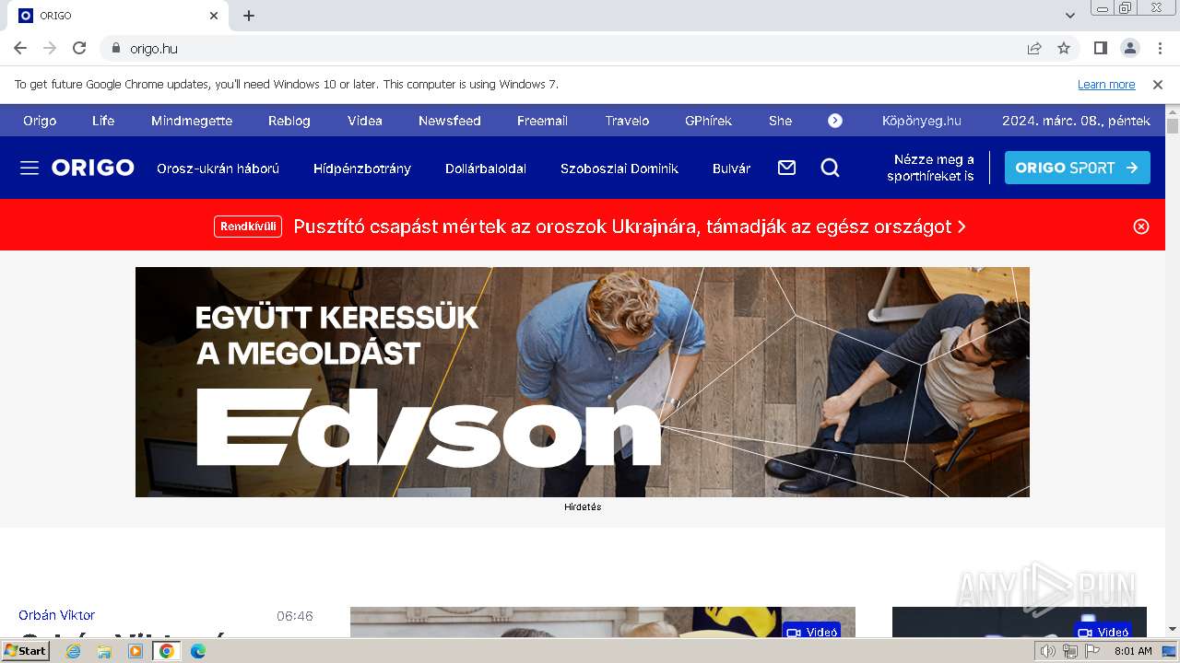The height and width of the screenshot is (663, 1180).
Task: Open the site search magnifier icon
Action: tap(830, 168)
